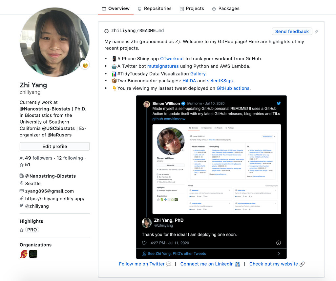Expand Zhi Yang's other Tweets chevron
336x281 pixels.
tap(279, 253)
